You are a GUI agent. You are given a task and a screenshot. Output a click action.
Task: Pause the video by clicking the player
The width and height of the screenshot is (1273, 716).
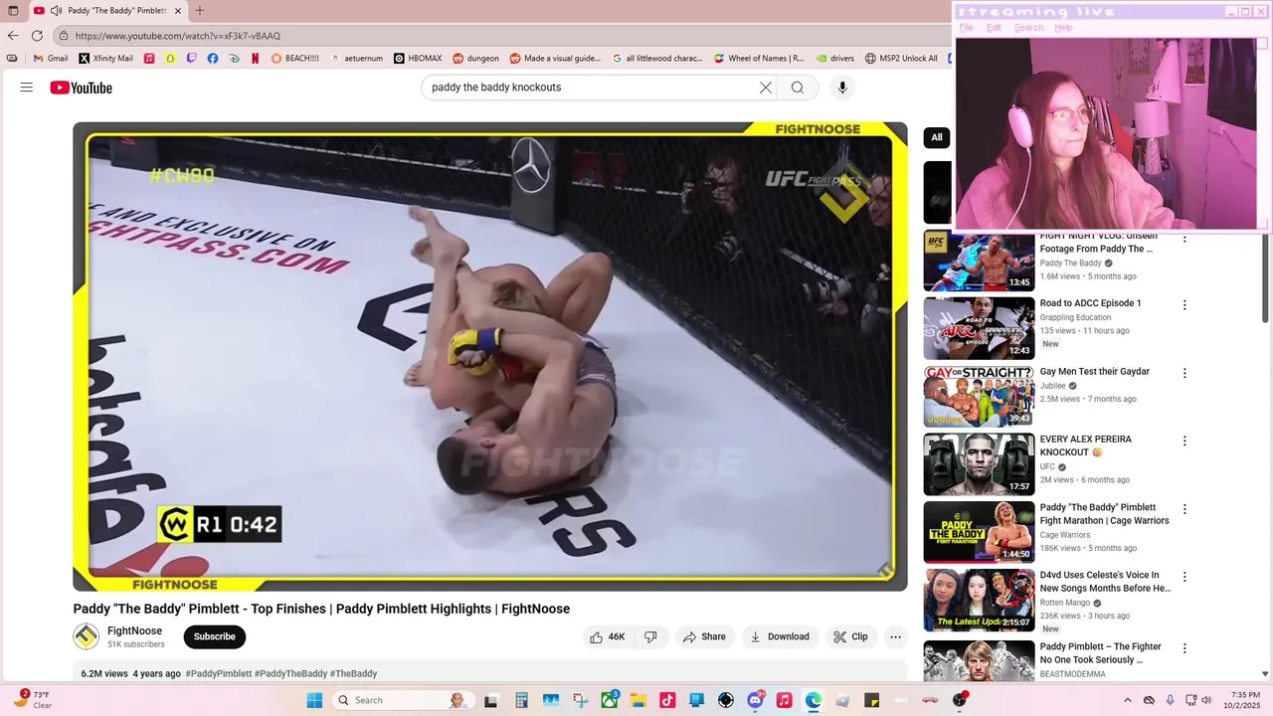tap(490, 356)
